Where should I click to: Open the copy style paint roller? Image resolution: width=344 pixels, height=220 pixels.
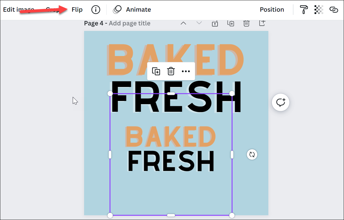pos(304,10)
